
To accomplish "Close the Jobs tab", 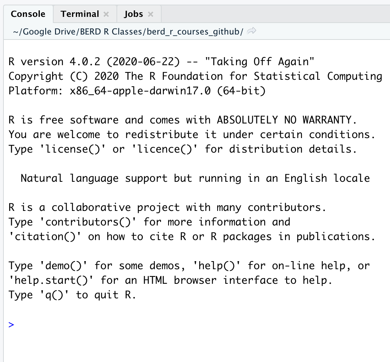I will 151,14.
